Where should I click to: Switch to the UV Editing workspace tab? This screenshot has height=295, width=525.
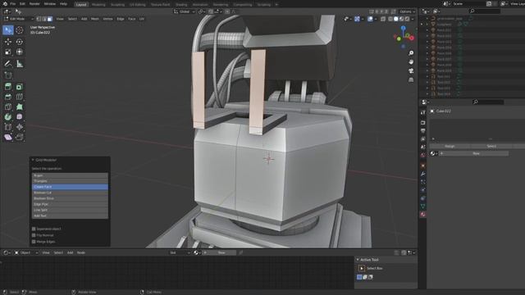(138, 5)
